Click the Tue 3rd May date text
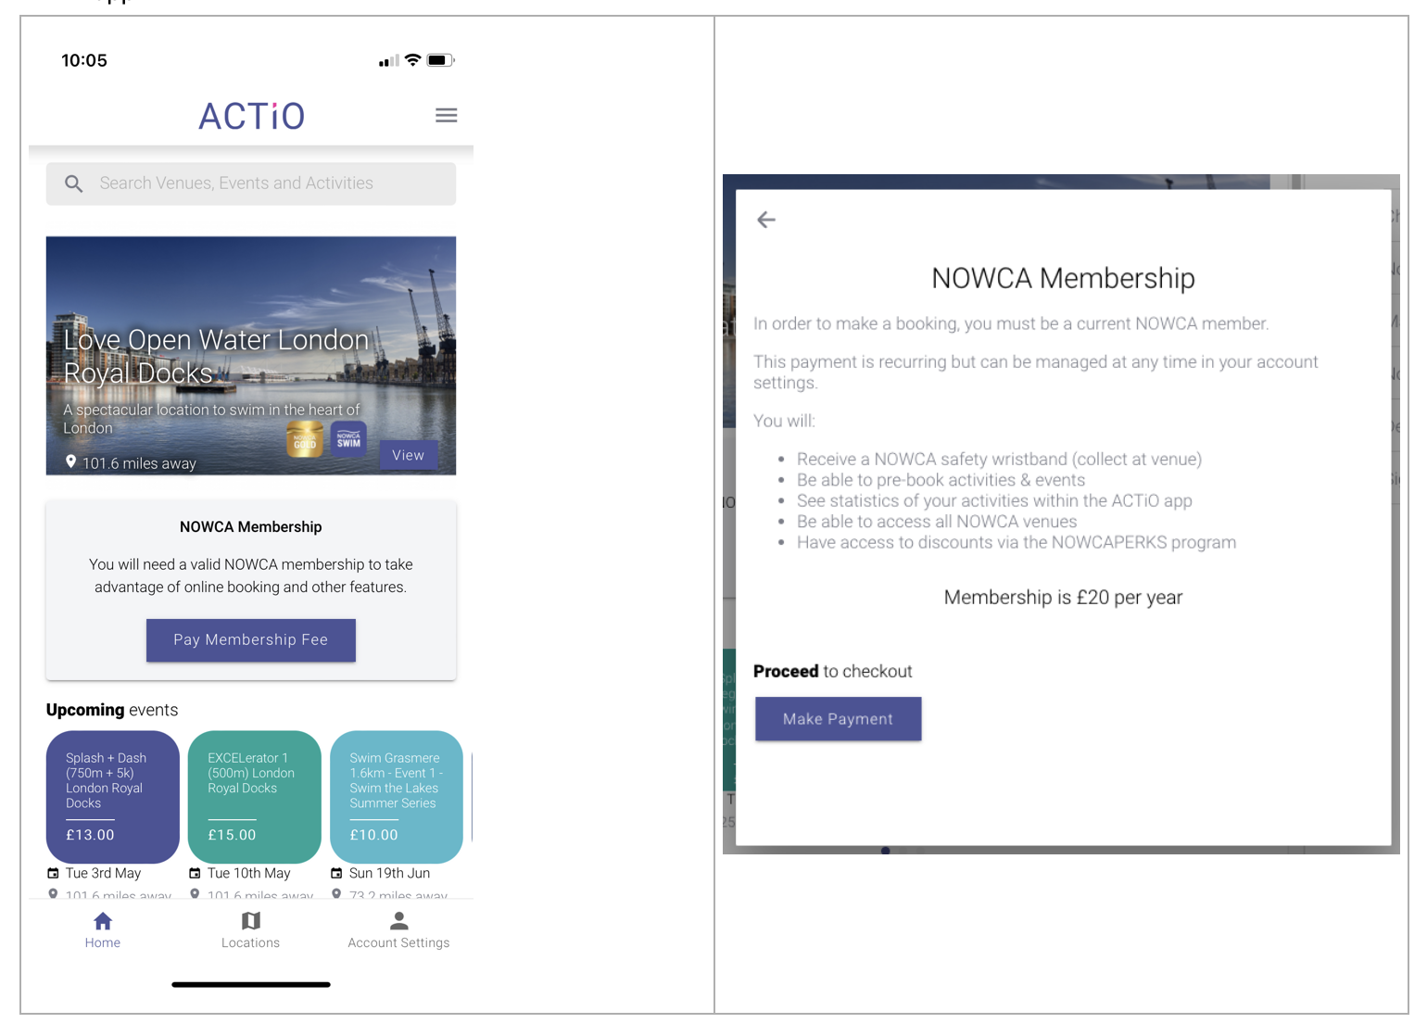This screenshot has height=1036, width=1427. pyautogui.click(x=104, y=873)
